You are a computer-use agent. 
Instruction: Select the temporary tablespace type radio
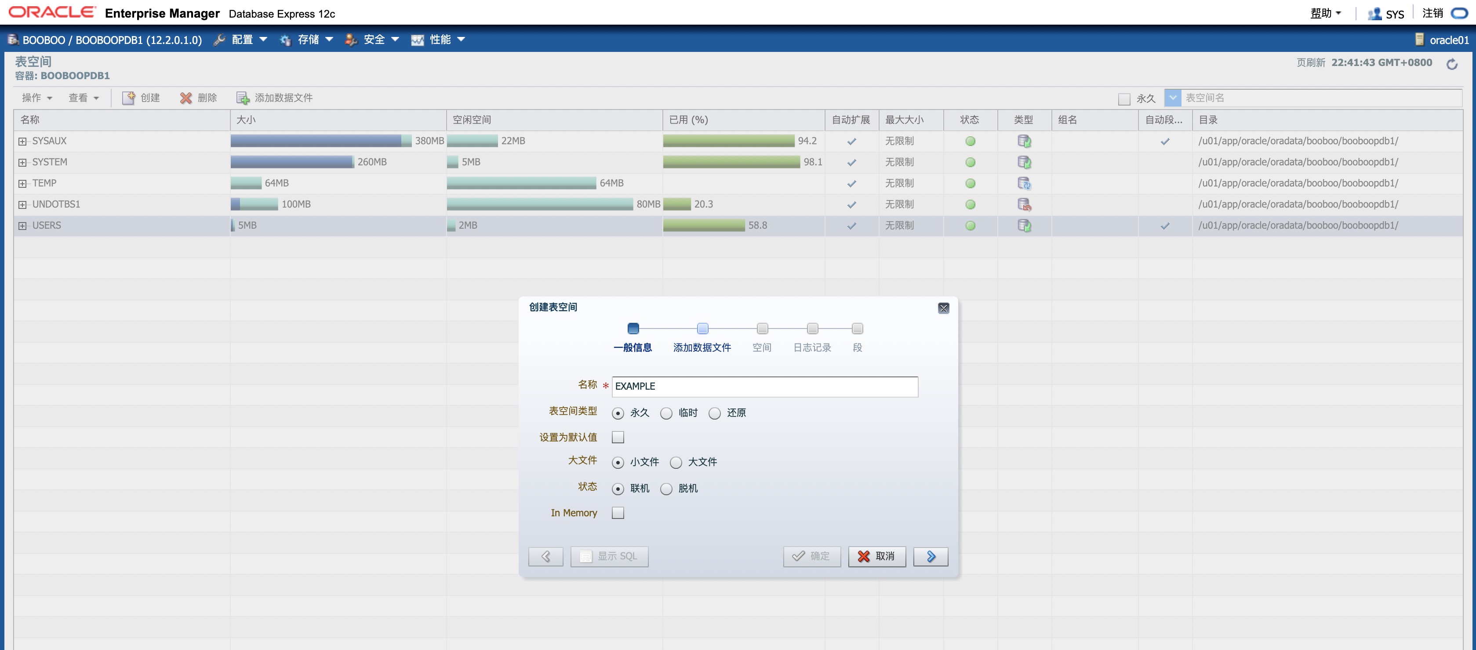point(666,413)
